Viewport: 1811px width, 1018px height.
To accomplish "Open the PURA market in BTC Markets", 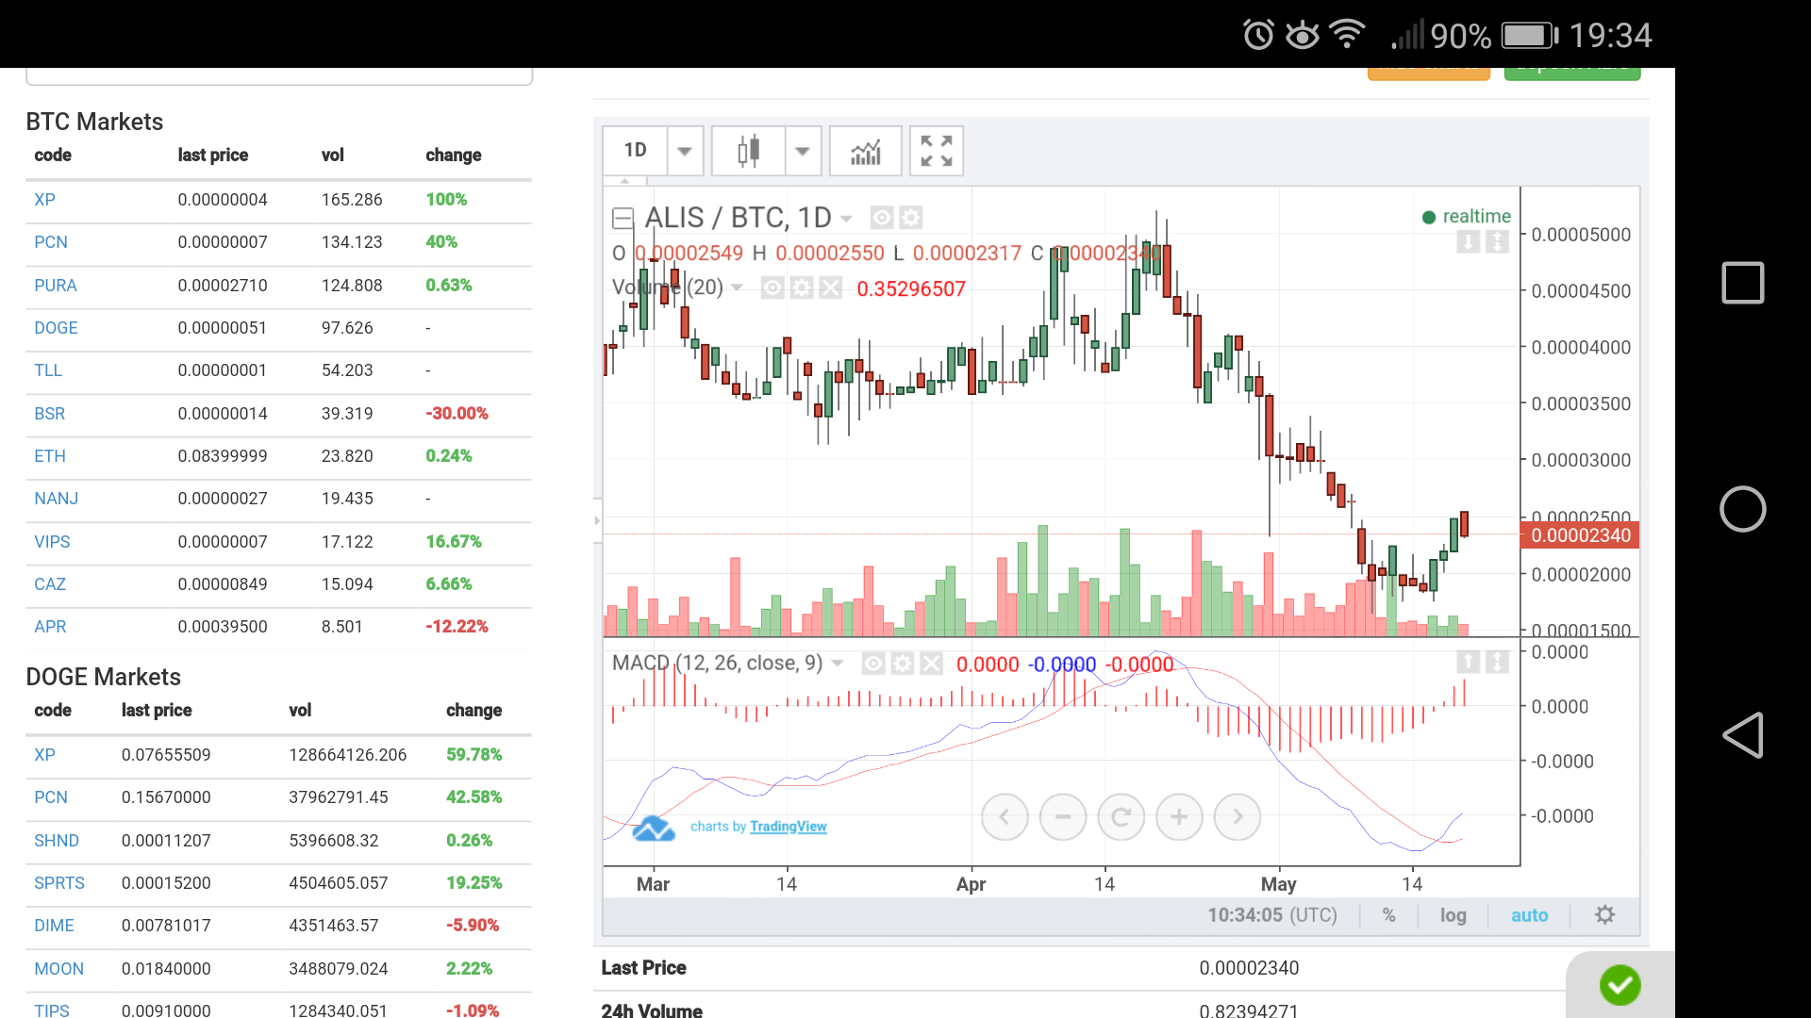I will coord(56,286).
